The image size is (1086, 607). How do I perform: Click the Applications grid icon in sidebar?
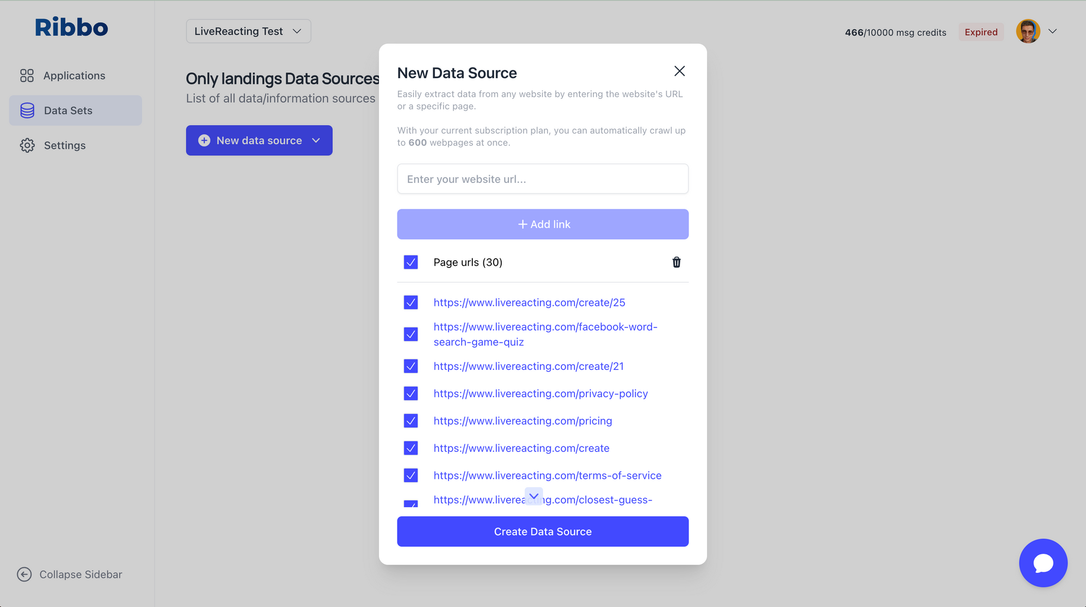point(27,75)
